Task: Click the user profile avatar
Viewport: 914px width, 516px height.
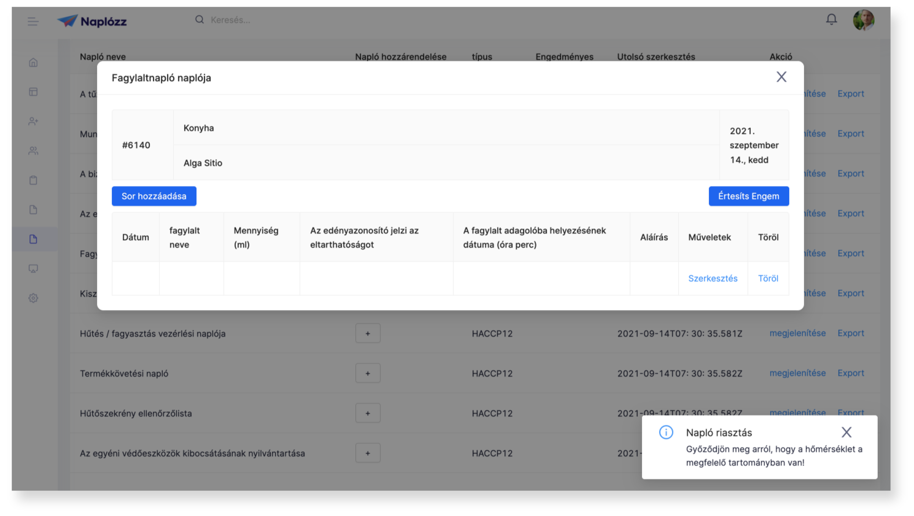Action: (x=863, y=20)
